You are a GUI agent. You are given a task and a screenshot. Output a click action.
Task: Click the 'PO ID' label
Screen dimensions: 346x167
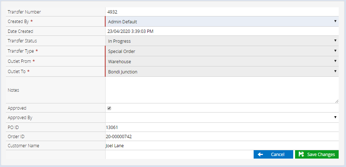[13, 127]
